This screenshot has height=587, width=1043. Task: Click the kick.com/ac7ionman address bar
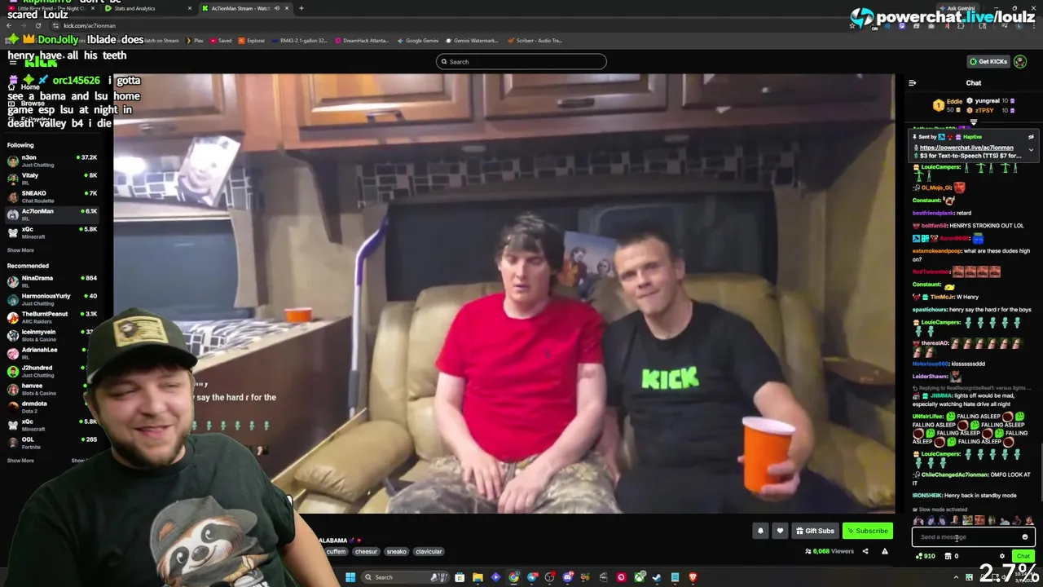coord(90,25)
